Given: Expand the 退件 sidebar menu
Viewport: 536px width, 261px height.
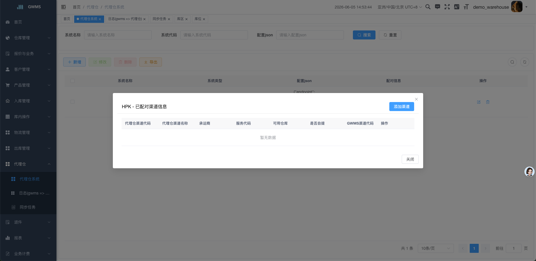Looking at the screenshot, I should tap(28, 222).
